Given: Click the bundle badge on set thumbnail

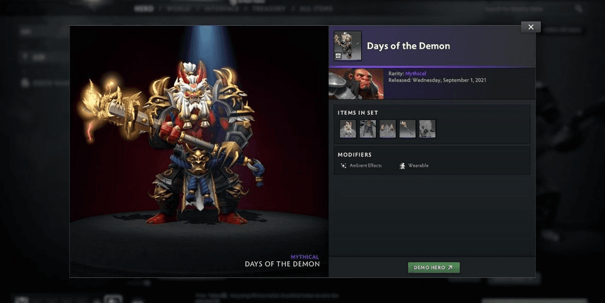Looking at the screenshot, I should coord(339,56).
